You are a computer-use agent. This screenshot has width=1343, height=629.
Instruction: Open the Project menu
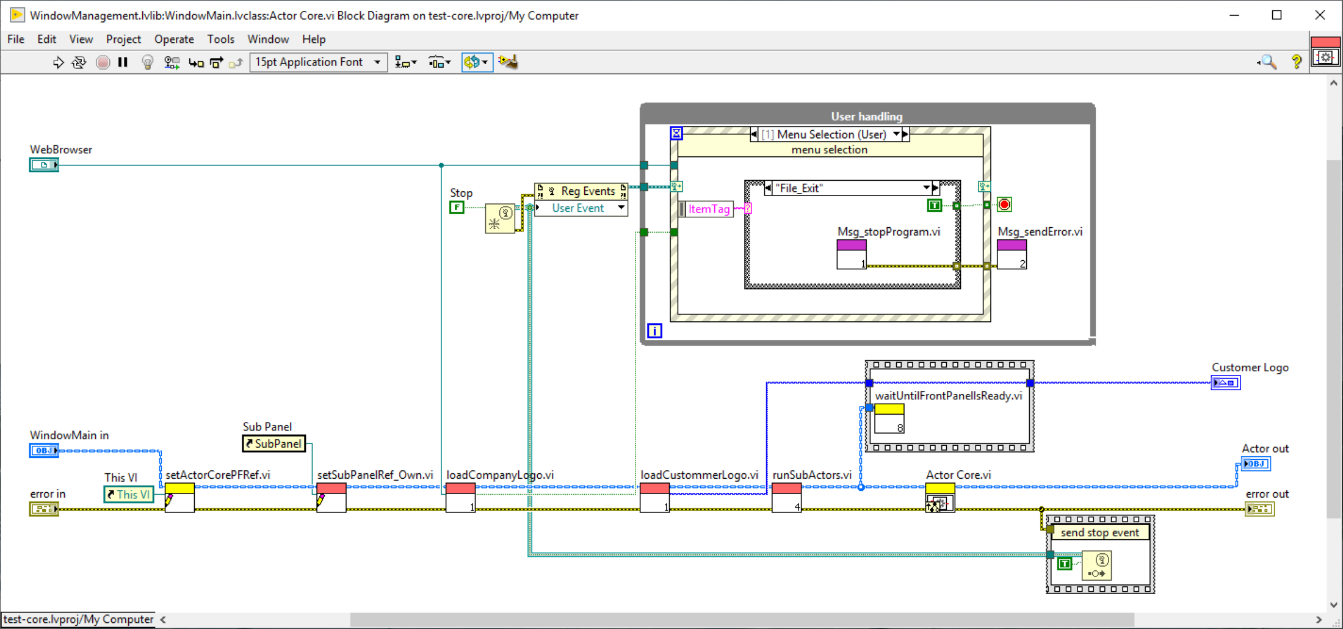point(123,39)
